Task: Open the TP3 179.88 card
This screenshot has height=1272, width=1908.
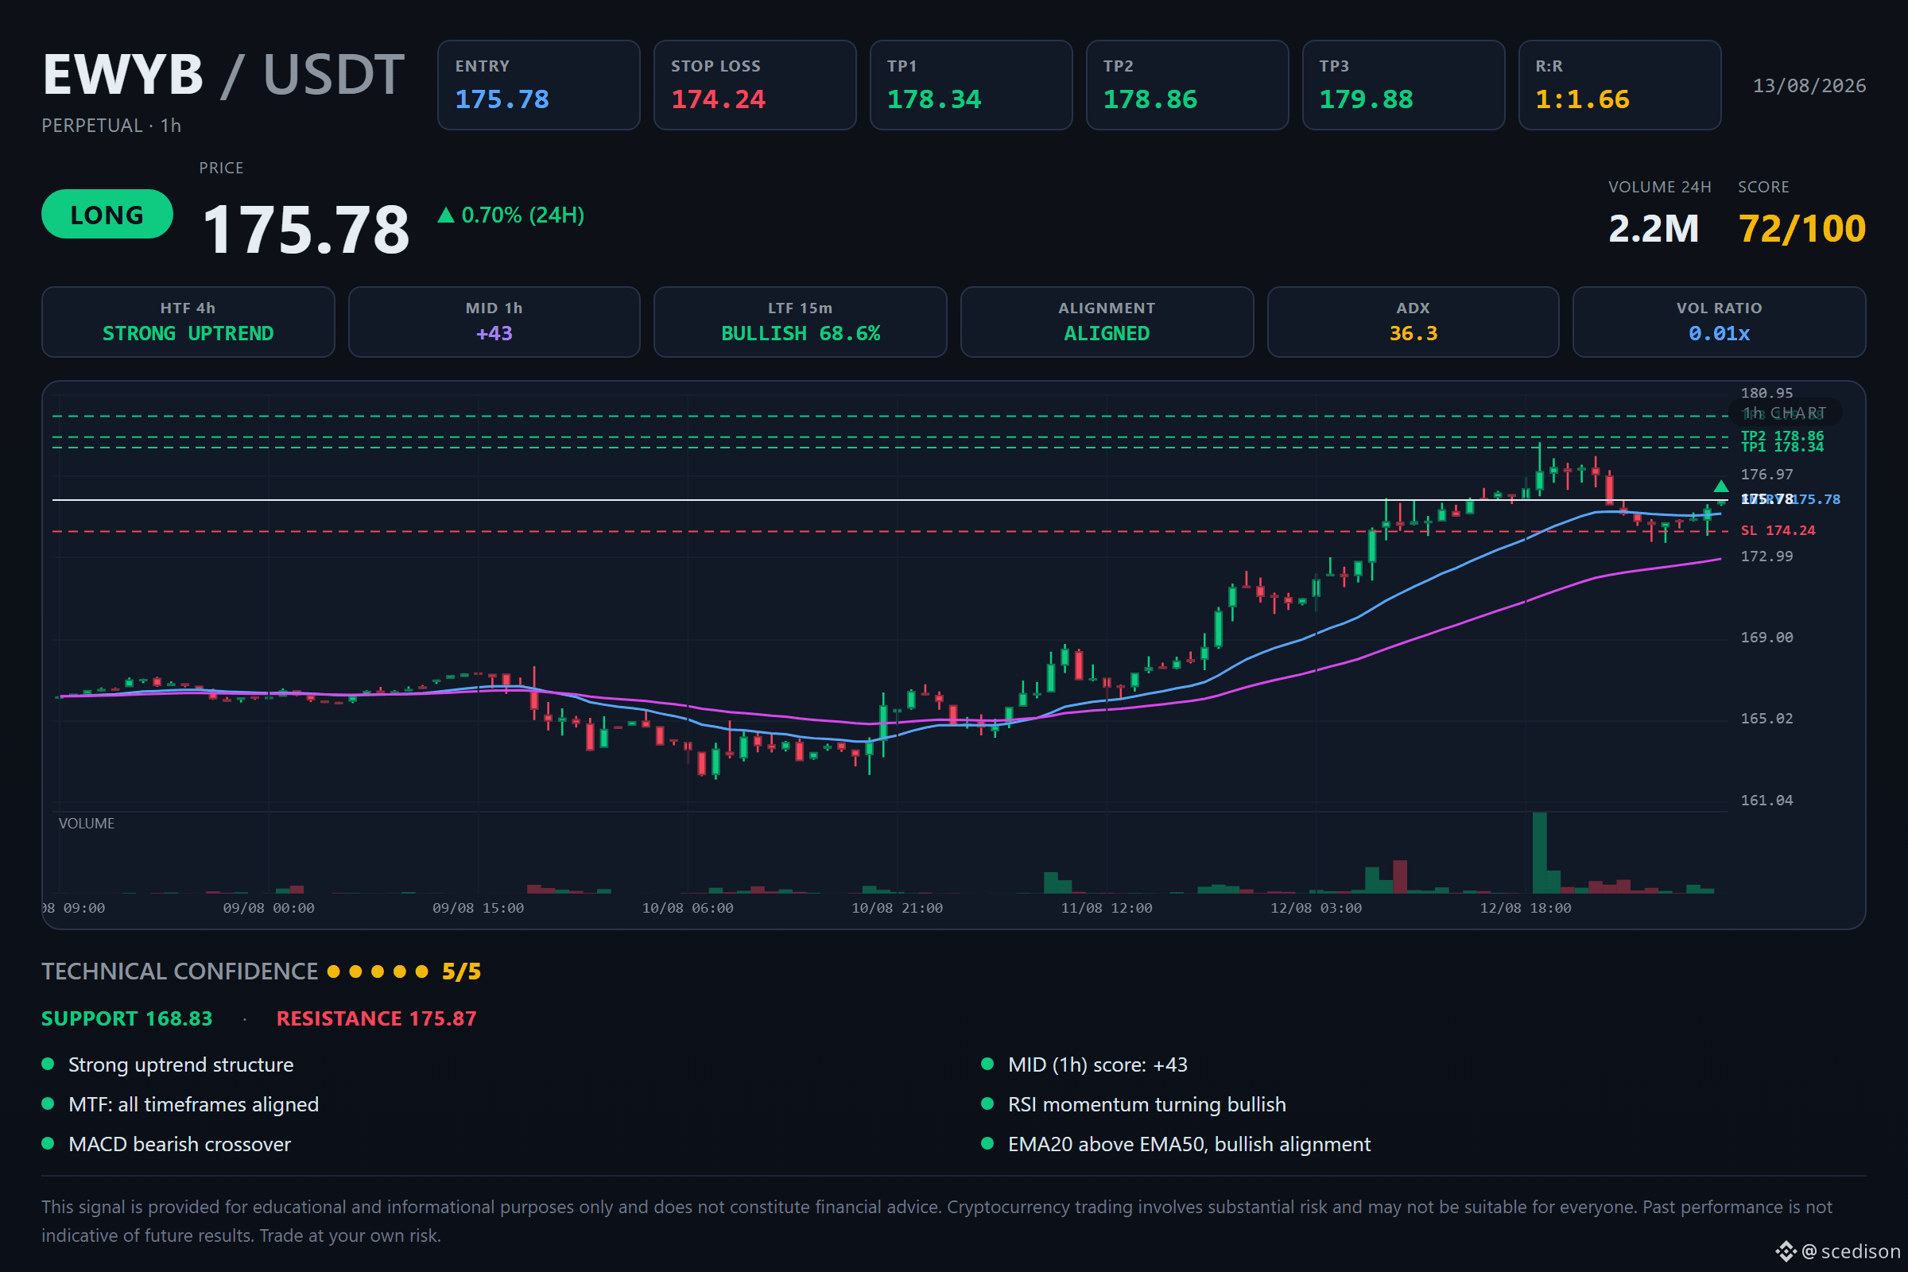Action: pos(1403,85)
